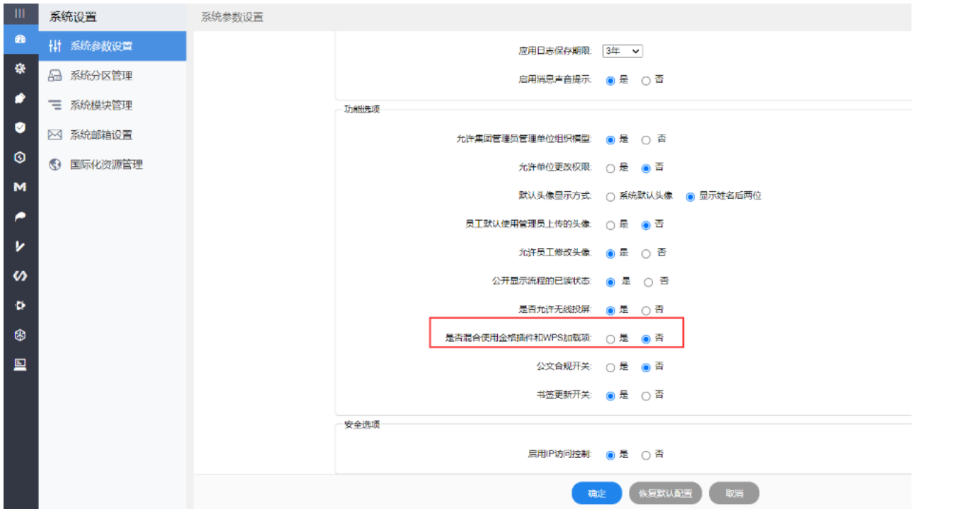This screenshot has width=959, height=524.
Task: Set 书签更新开关 to 否
Action: click(x=646, y=396)
